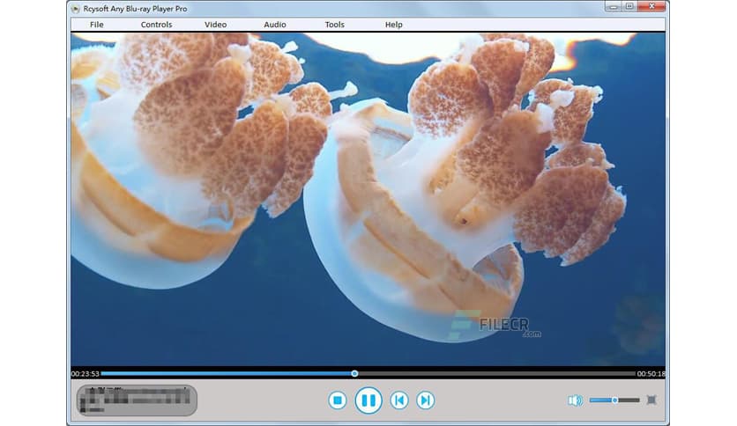The image size is (737, 426).
Task: Click the Rcysoft app icon in title bar
Action: [x=75, y=9]
